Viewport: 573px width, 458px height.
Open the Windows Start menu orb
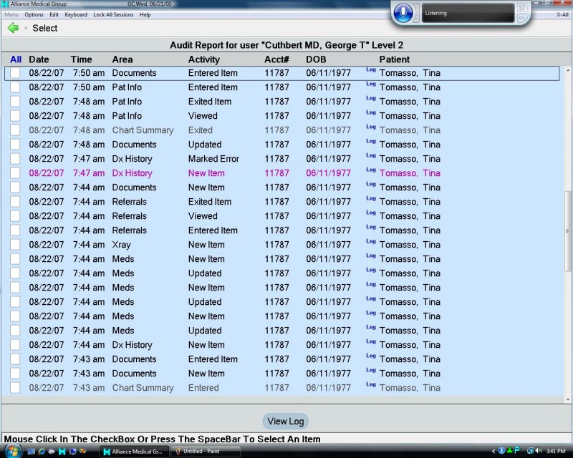pos(10,452)
